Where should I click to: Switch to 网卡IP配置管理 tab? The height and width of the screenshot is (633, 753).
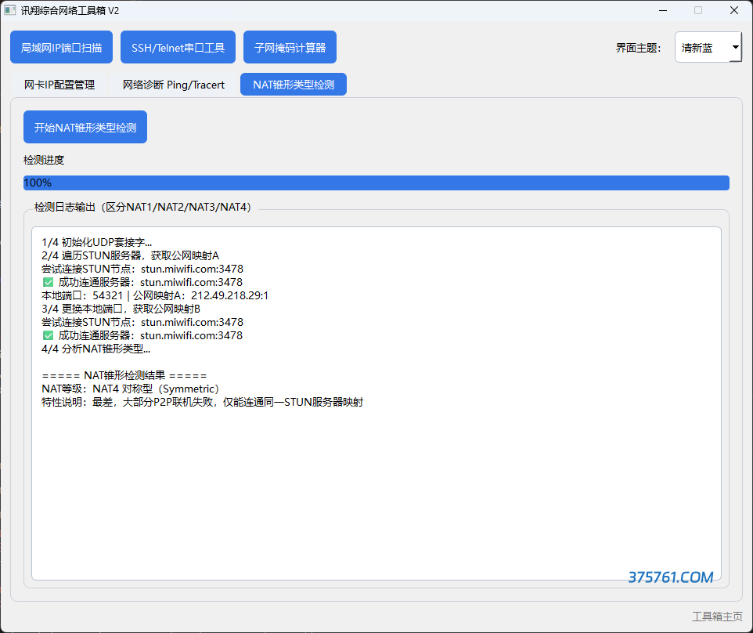pos(59,85)
